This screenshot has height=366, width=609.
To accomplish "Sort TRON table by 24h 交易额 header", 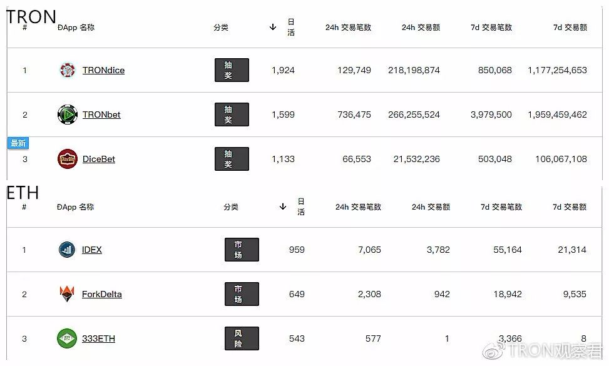I will (421, 27).
